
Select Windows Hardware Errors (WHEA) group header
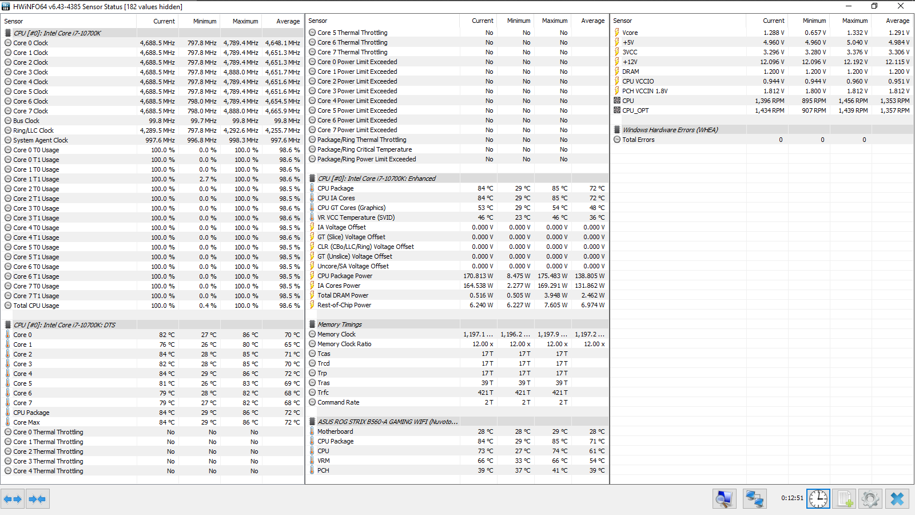click(x=762, y=130)
